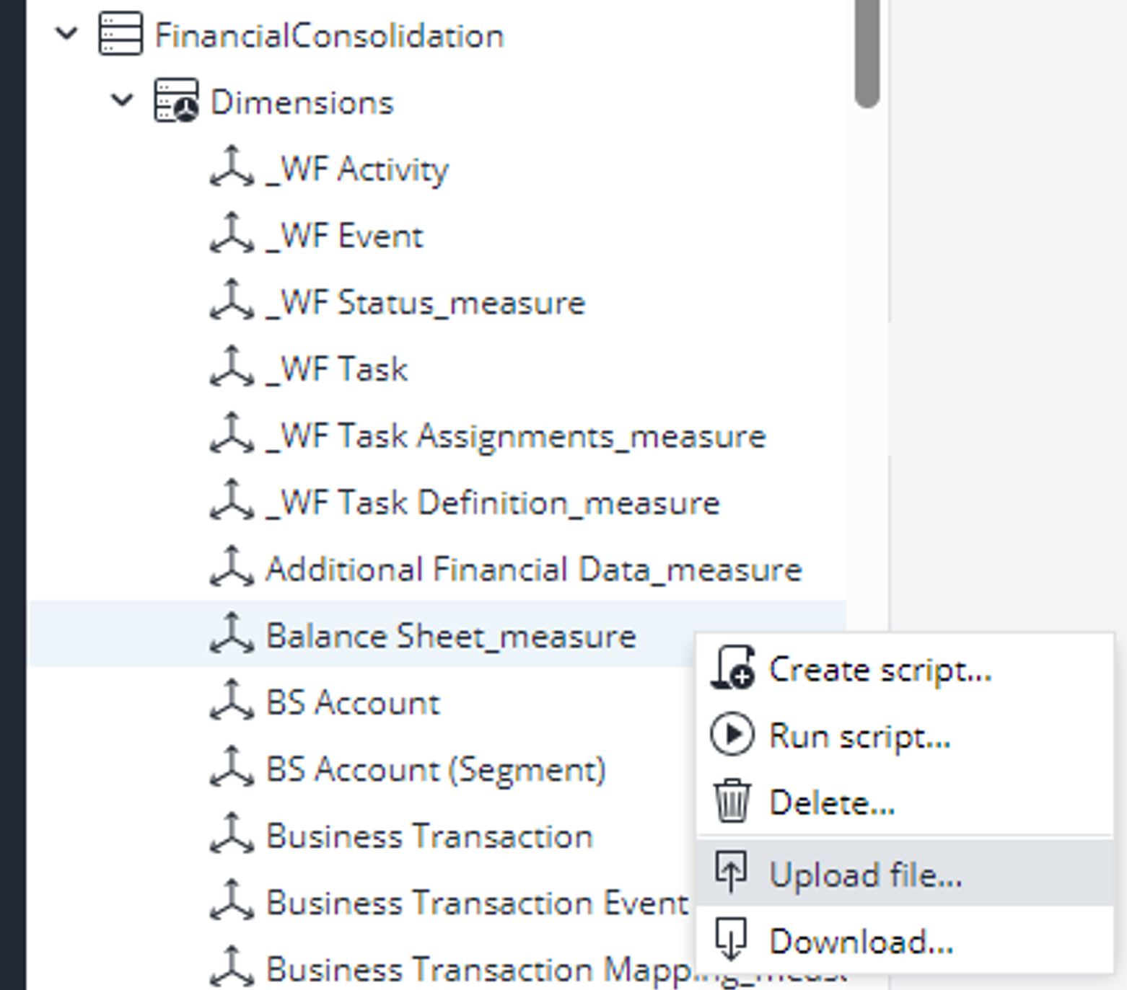Click the icon beside Business Transaction Event

232,901
